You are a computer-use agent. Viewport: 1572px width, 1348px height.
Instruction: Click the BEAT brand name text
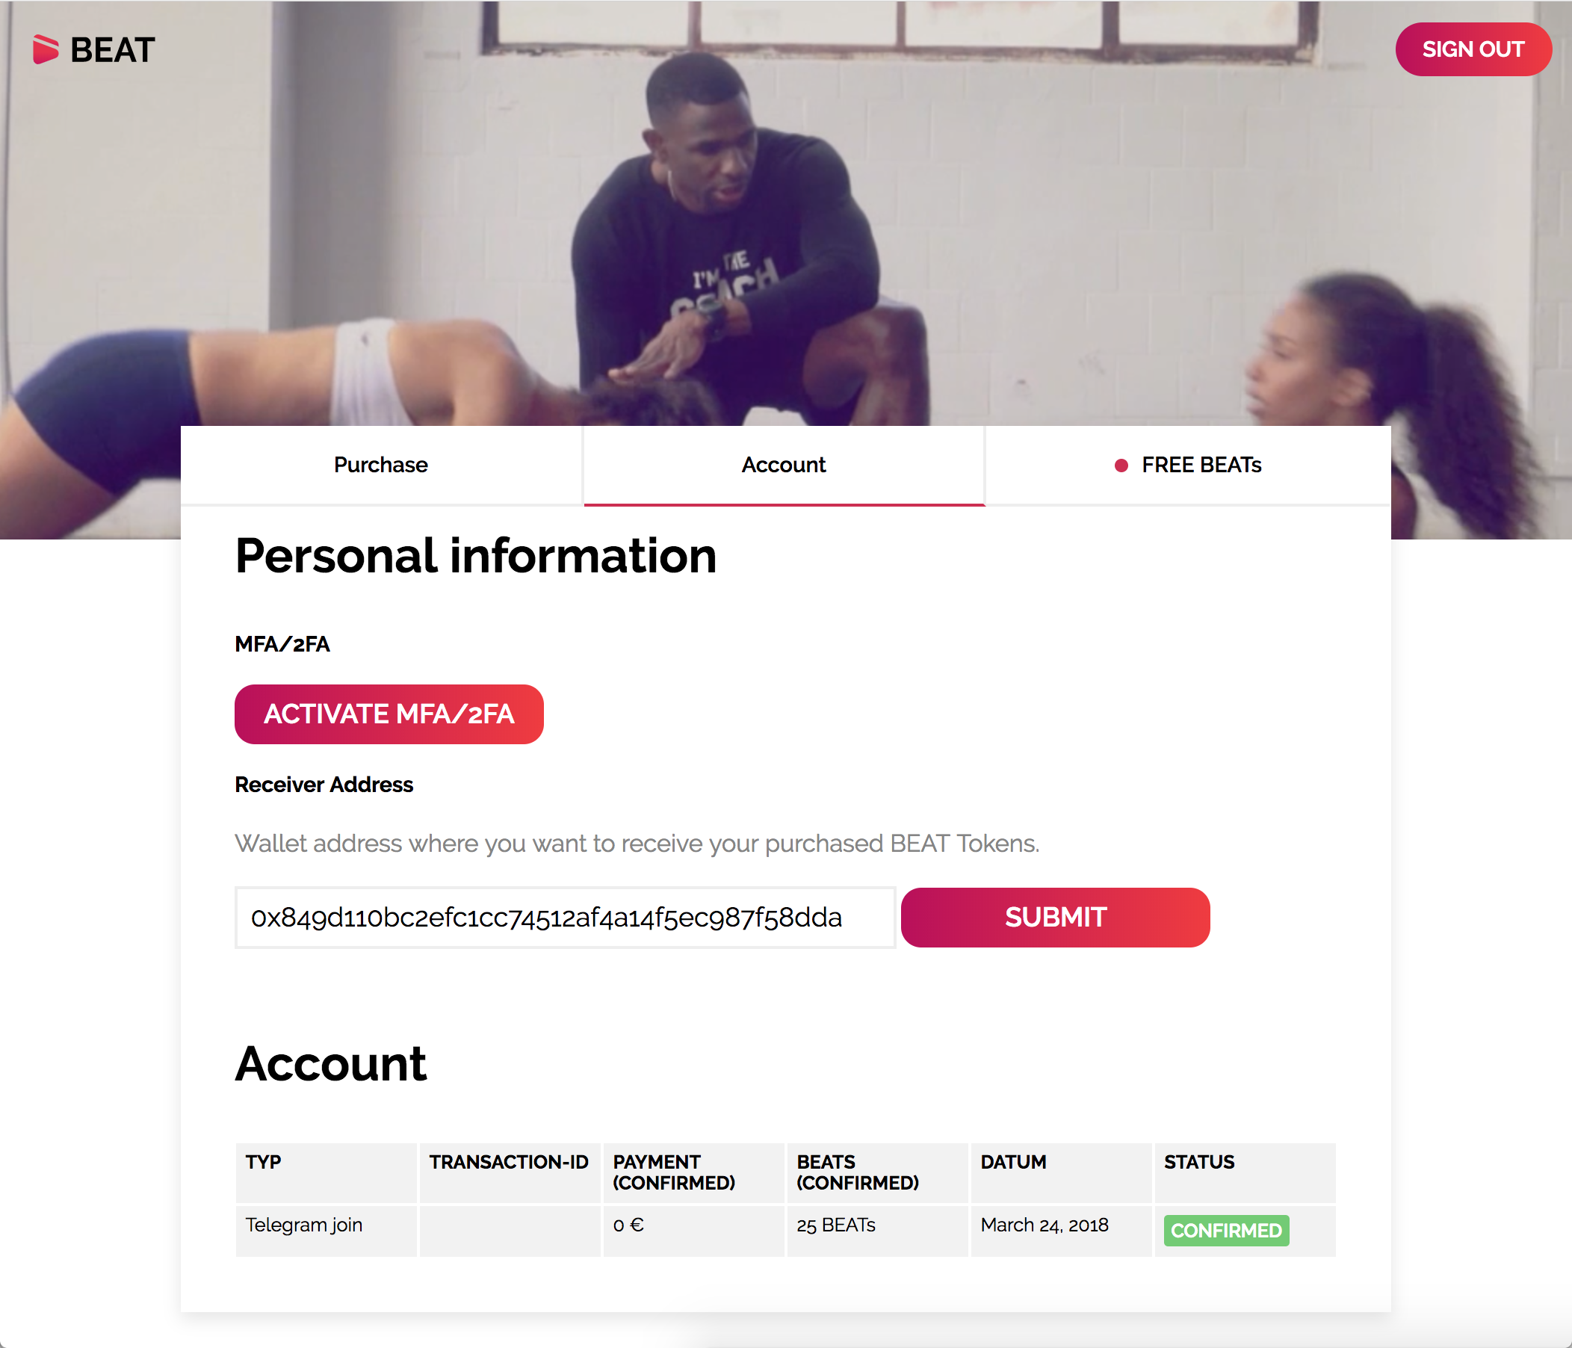coord(113,50)
